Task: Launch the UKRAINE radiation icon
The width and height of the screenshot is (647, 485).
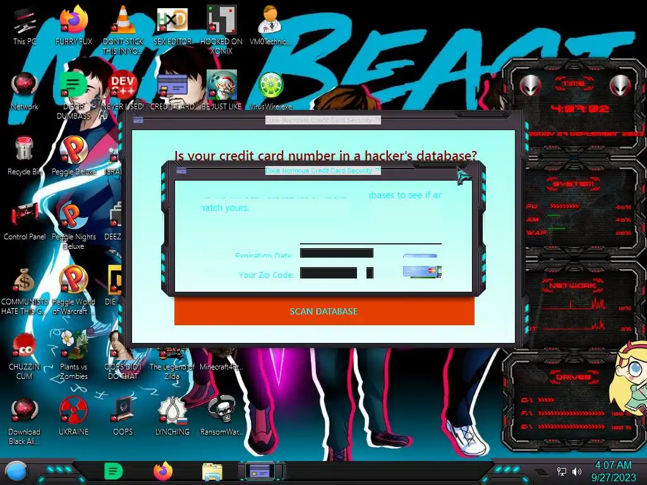Action: pos(74,417)
